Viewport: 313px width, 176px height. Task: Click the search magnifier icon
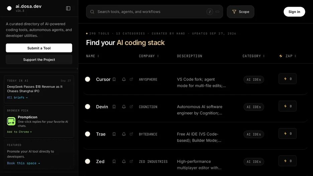[92, 12]
